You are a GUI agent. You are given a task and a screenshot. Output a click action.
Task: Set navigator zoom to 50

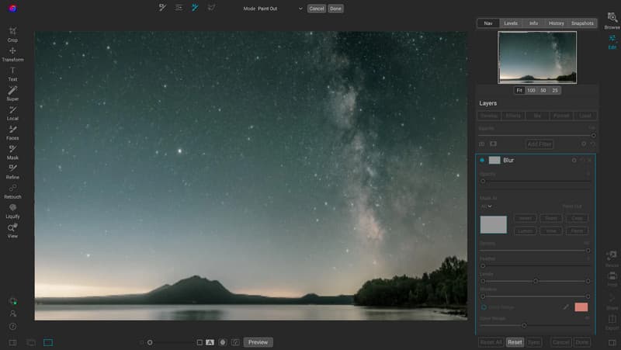coord(543,90)
